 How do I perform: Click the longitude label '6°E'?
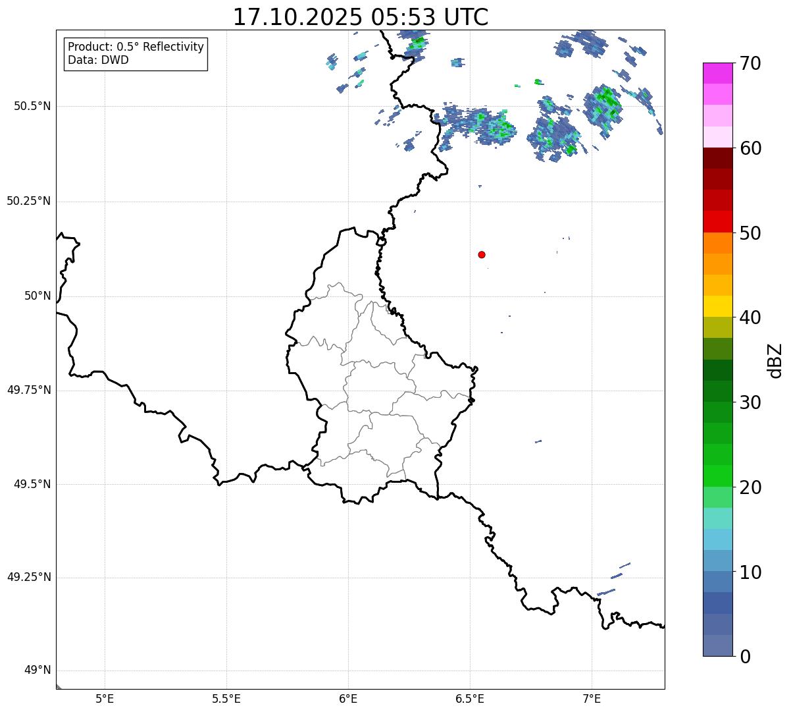348,698
